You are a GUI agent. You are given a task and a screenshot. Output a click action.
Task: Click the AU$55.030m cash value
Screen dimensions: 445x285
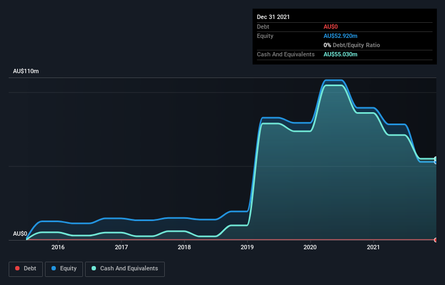pos(340,54)
